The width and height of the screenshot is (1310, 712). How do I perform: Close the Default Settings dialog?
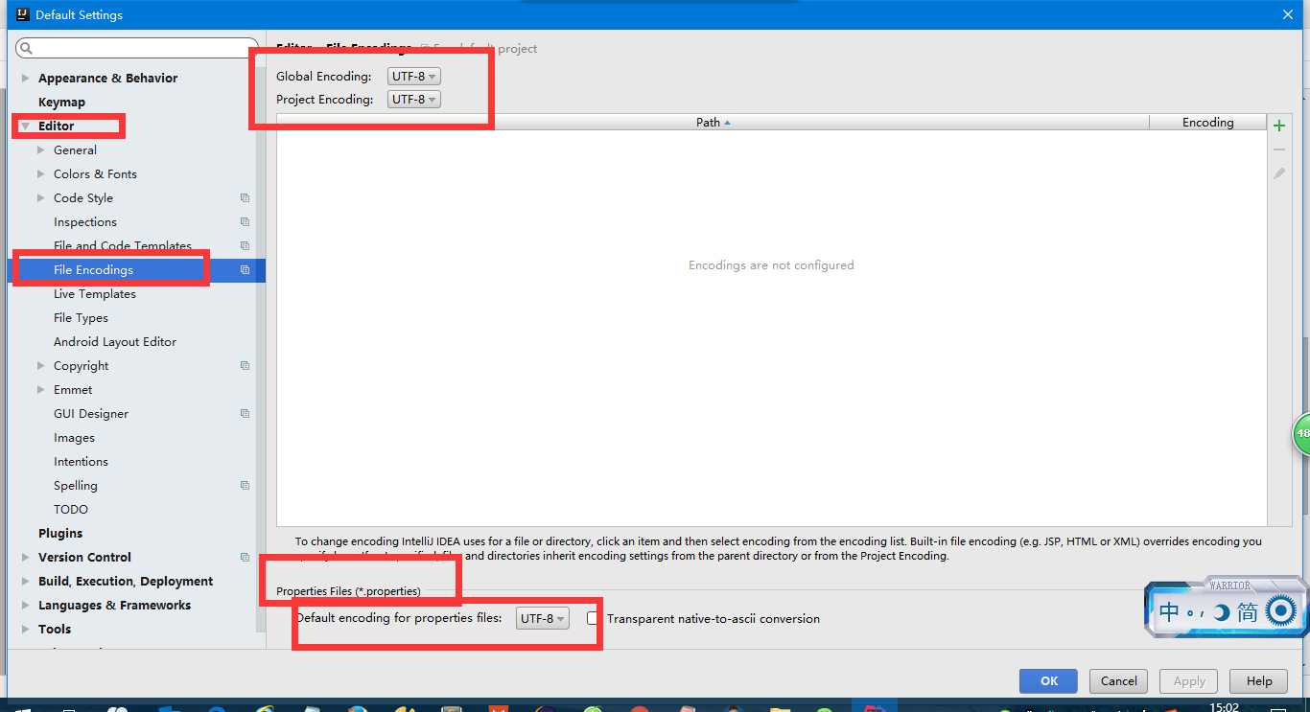[1287, 14]
